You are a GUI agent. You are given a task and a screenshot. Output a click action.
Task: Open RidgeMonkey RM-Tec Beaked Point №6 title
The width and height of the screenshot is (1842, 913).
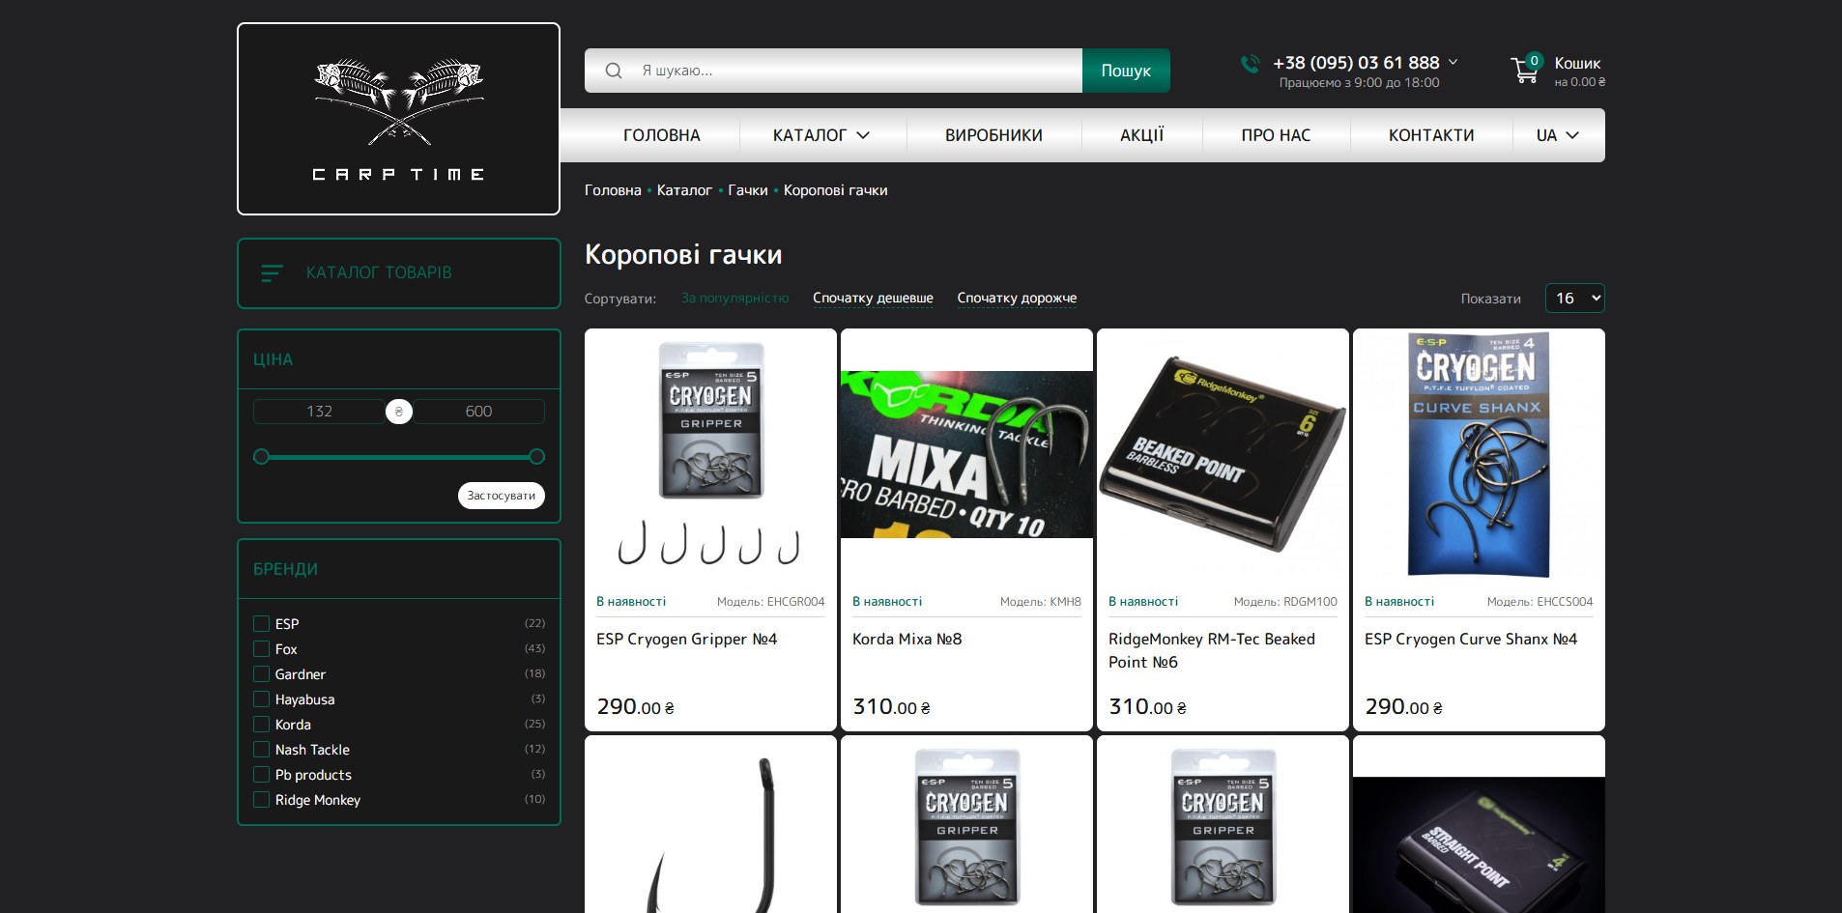click(1212, 650)
